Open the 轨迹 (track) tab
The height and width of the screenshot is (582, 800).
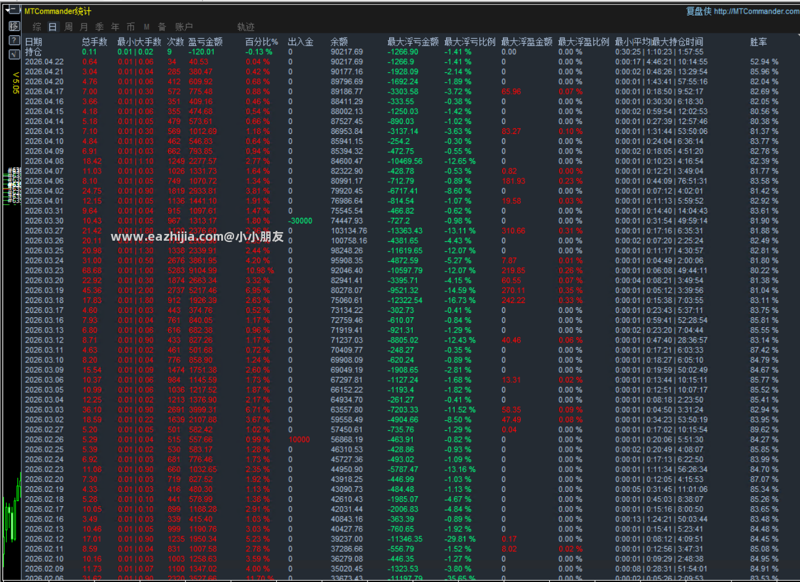coord(246,27)
